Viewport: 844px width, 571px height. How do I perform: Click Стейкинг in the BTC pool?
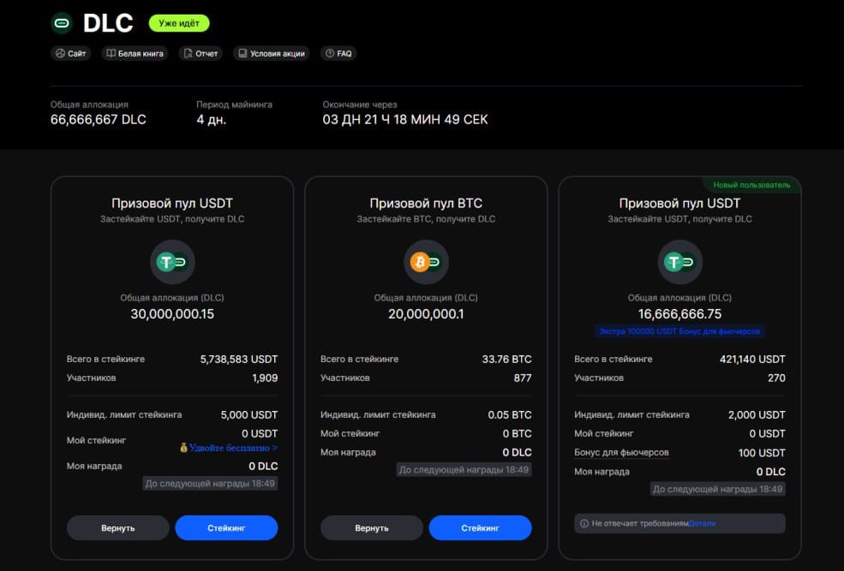[x=480, y=528]
